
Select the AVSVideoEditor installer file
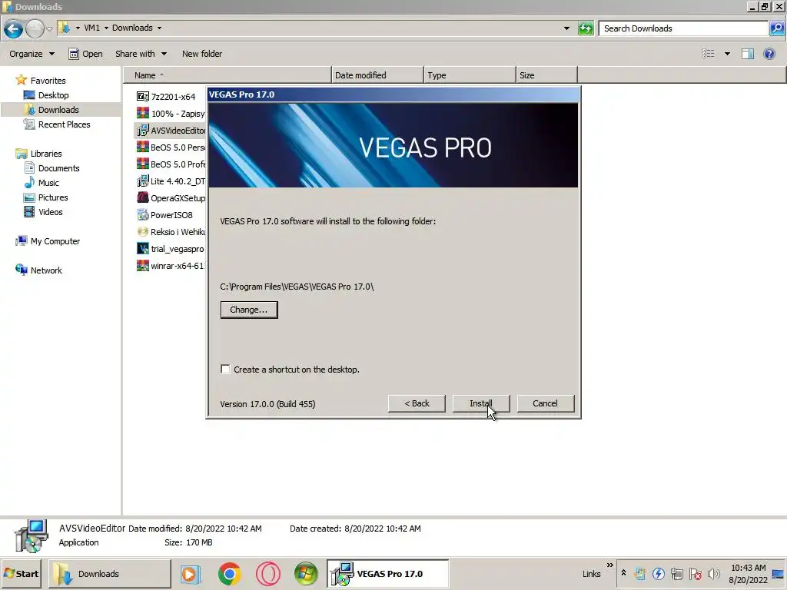pos(171,131)
